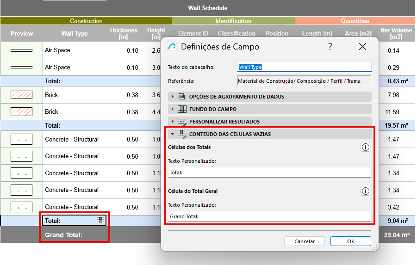Click the Position column header
Image resolution: width=417 pixels, height=265 pixels.
(x=277, y=33)
